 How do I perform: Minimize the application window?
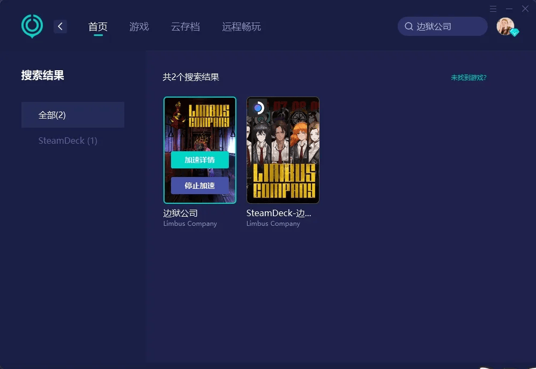(x=509, y=9)
